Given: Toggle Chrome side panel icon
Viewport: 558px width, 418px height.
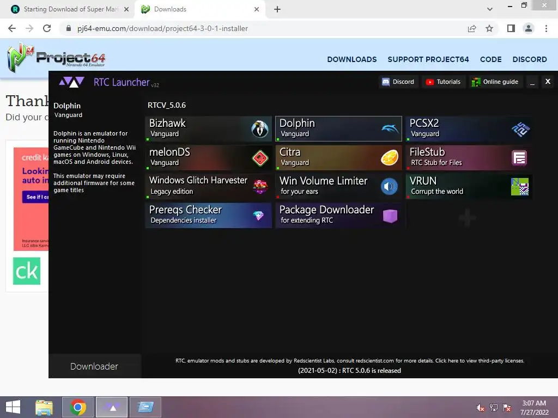Looking at the screenshot, I should (x=511, y=28).
